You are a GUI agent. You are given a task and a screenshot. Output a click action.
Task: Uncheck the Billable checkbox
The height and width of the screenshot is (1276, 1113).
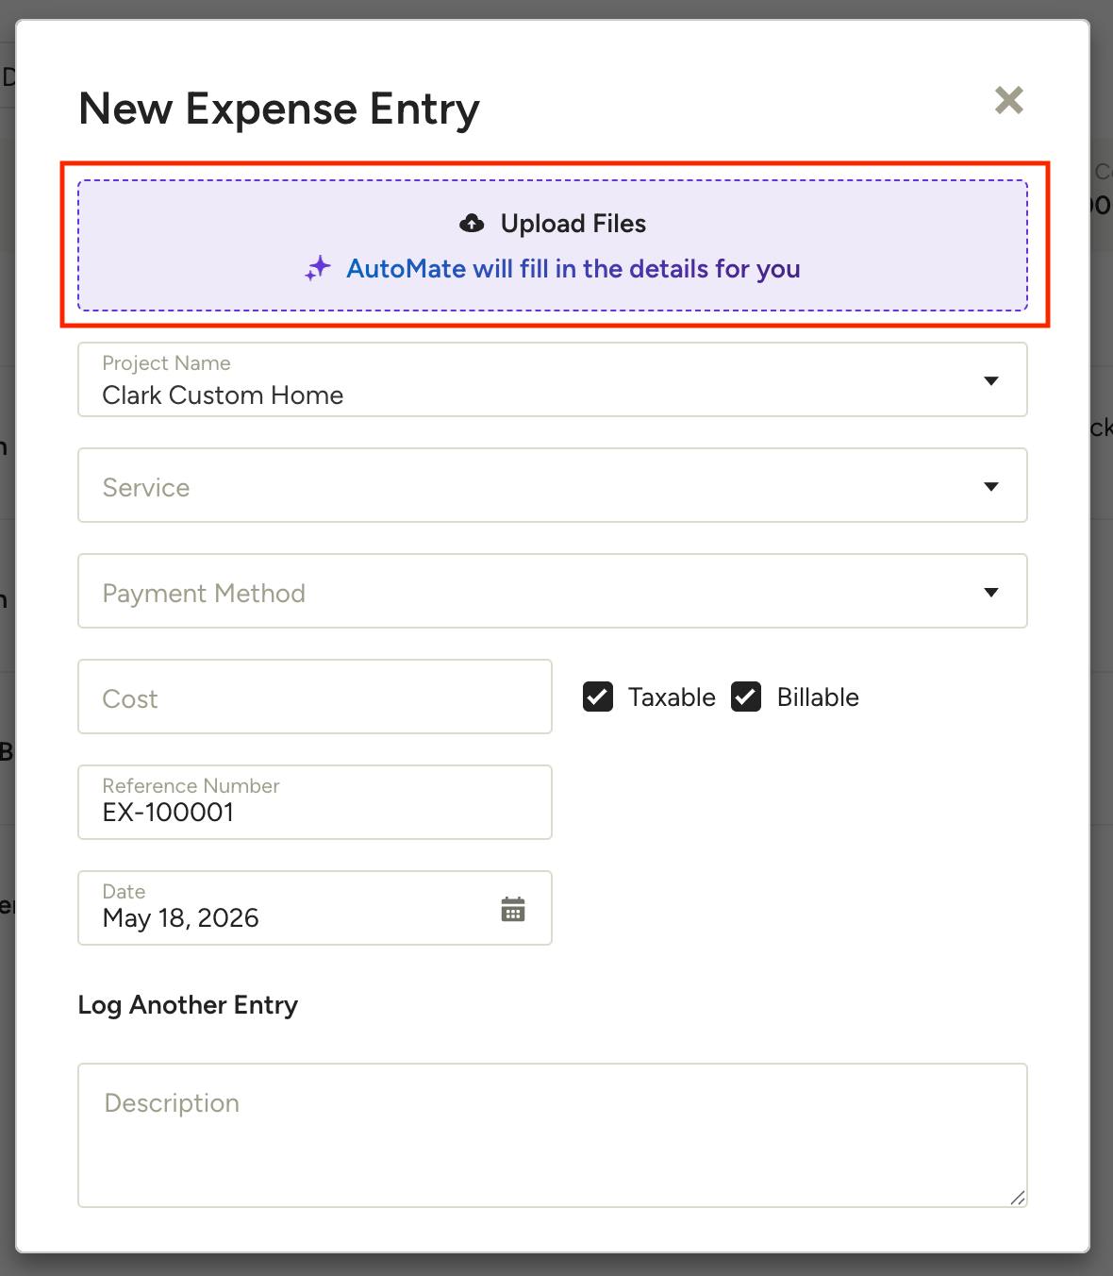pos(746,697)
